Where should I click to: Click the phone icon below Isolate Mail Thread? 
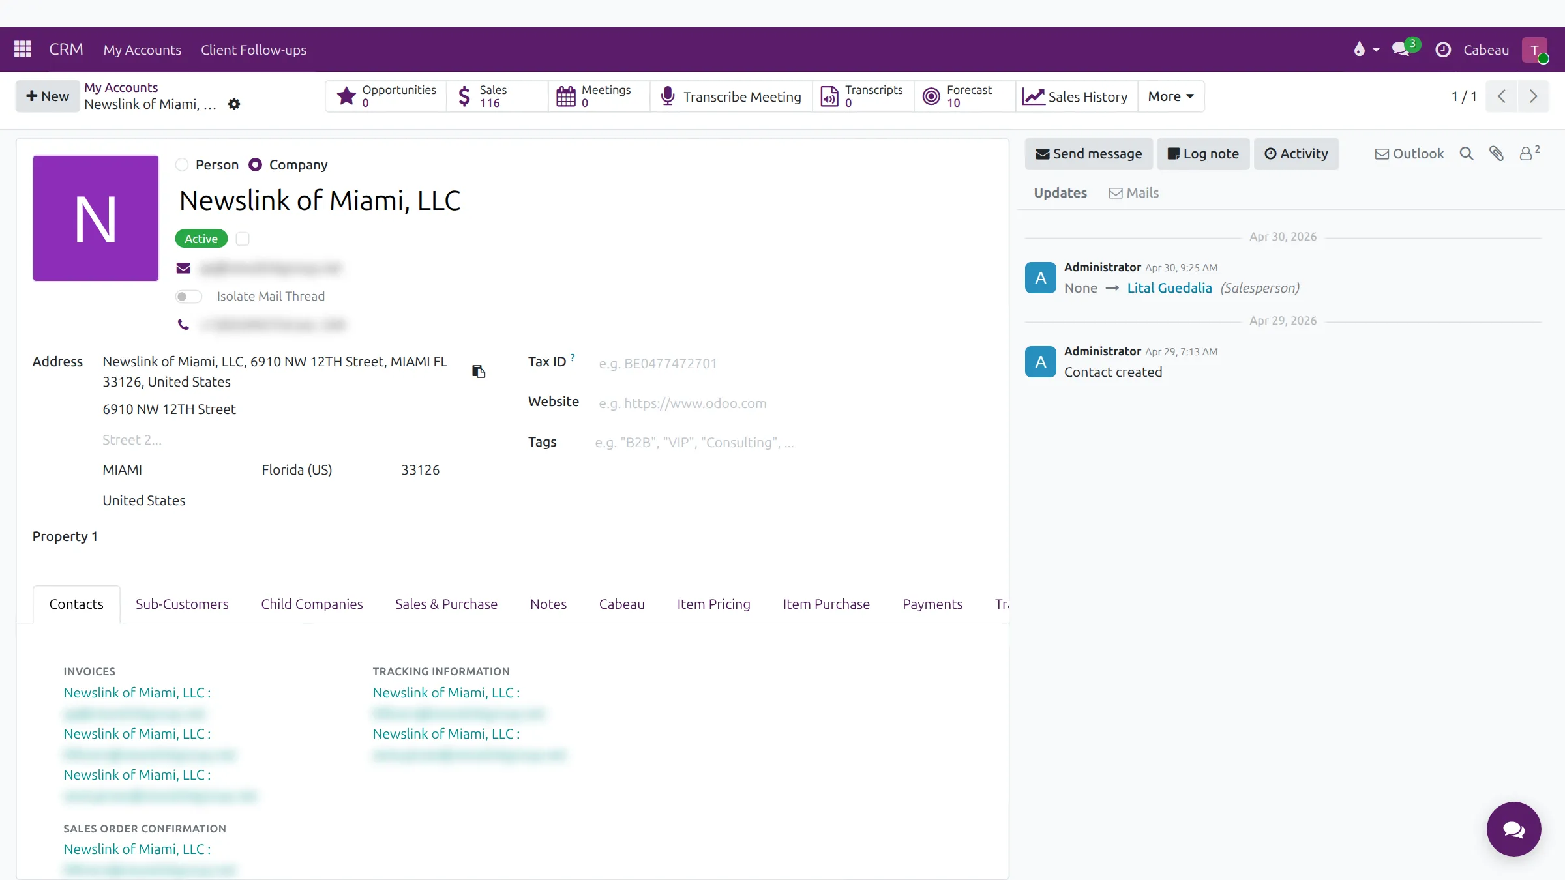pos(183,325)
